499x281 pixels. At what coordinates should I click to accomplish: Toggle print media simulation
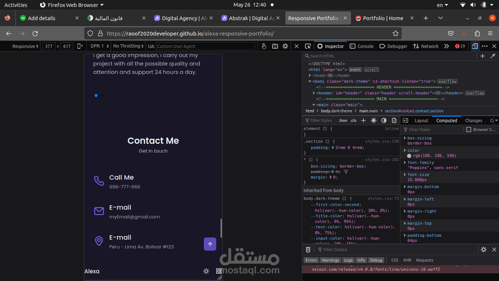394,120
